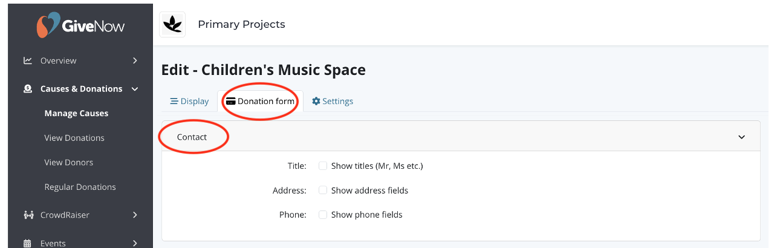The image size is (780, 248).
Task: Click the Display tab list icon
Action: pyautogui.click(x=174, y=101)
